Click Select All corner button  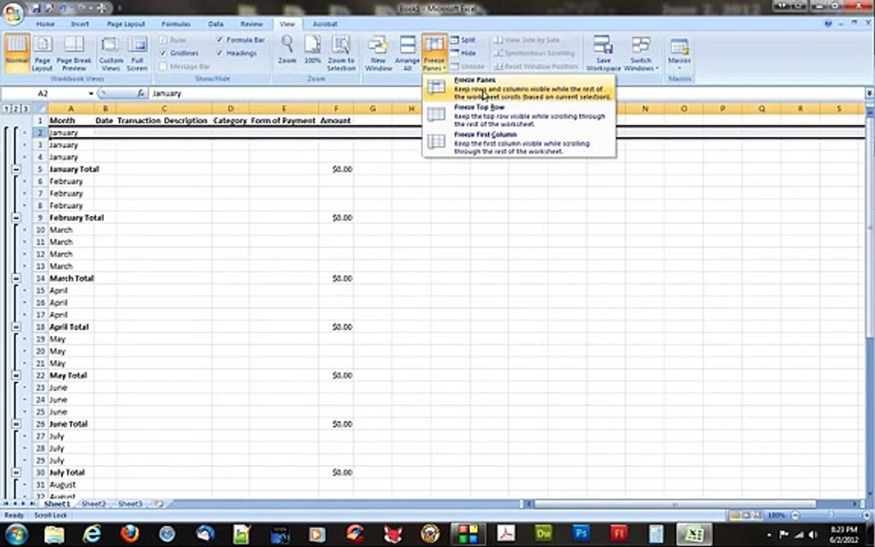(39, 109)
